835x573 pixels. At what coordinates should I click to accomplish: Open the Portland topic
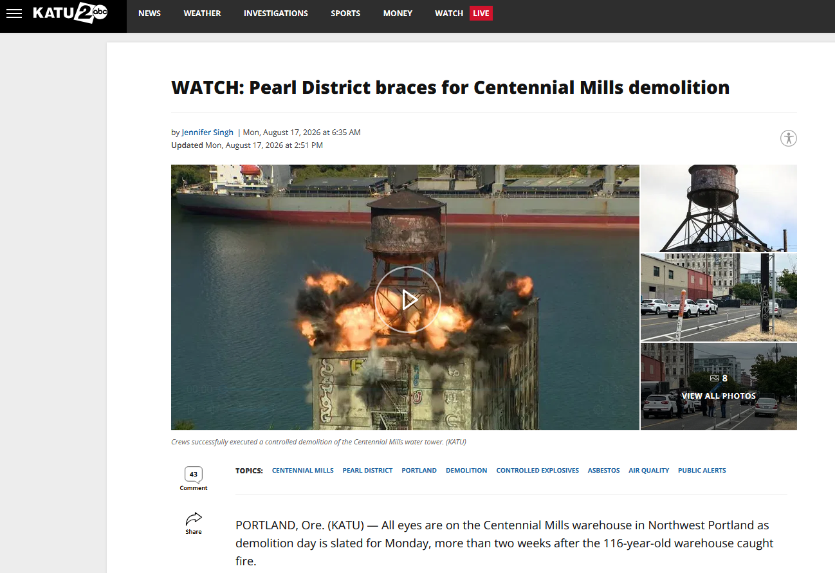(419, 471)
